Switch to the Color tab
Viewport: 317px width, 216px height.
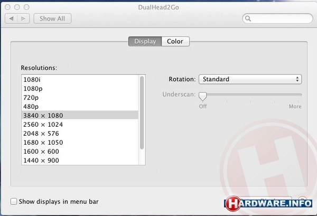point(175,41)
